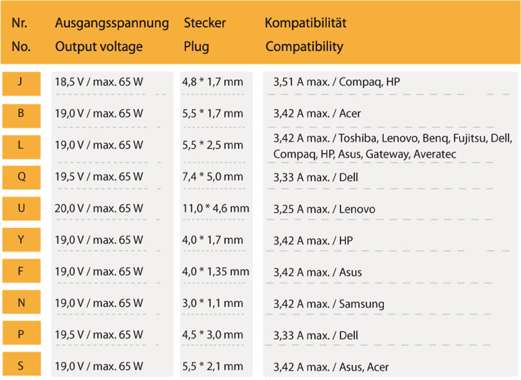Click the Kompatibilität header text

[x=305, y=23]
